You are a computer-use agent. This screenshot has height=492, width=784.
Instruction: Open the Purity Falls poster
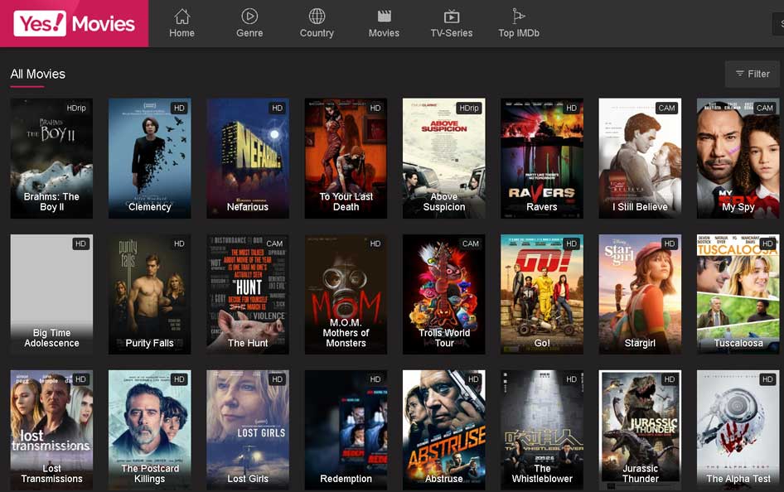click(x=149, y=294)
